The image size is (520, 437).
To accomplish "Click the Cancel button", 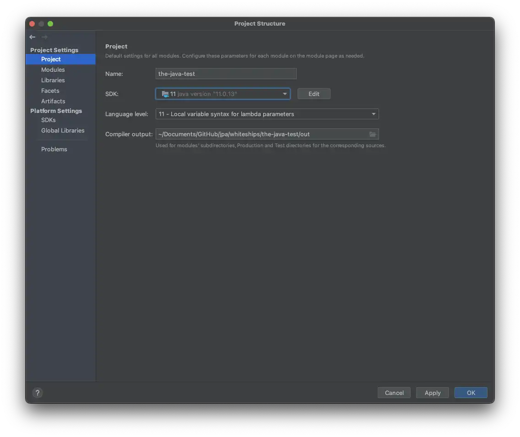I will coord(394,393).
